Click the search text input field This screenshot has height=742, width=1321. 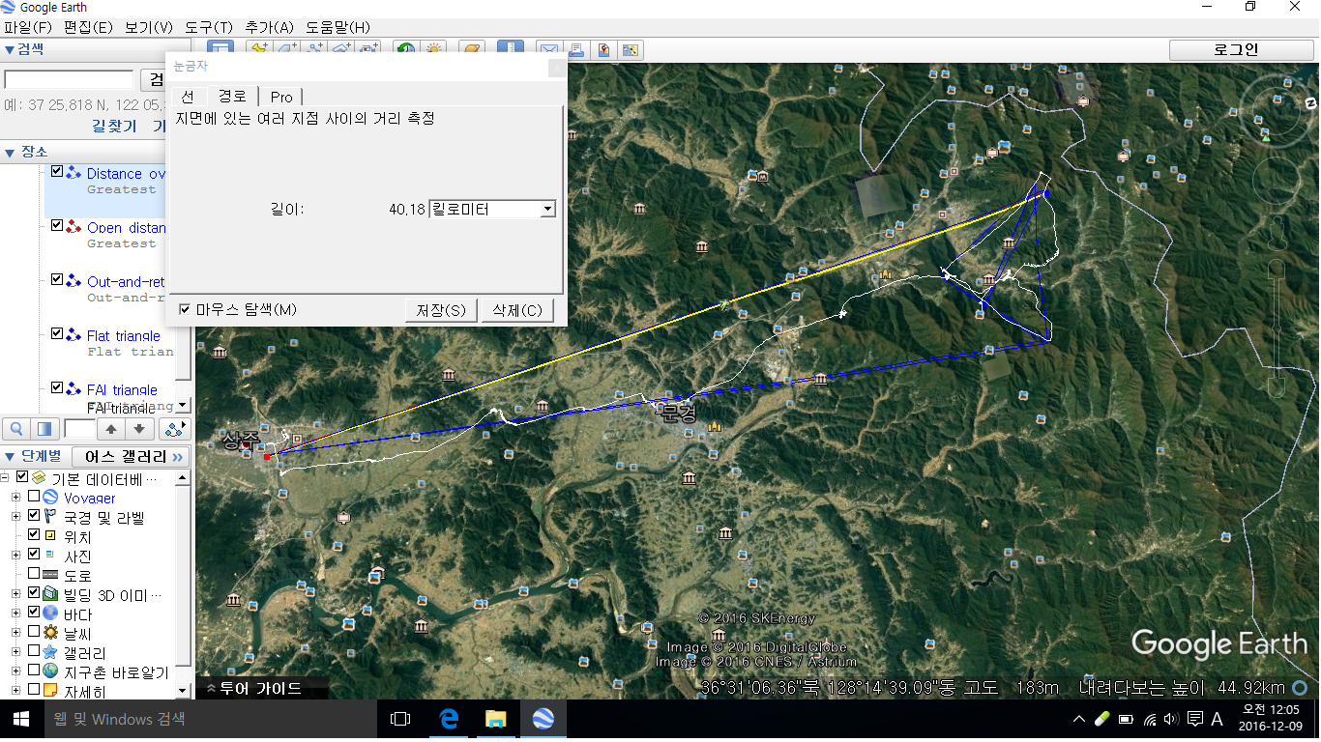[x=69, y=79]
